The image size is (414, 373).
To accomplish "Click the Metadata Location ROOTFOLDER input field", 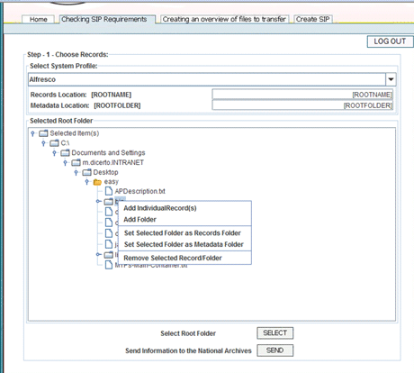I will point(302,105).
